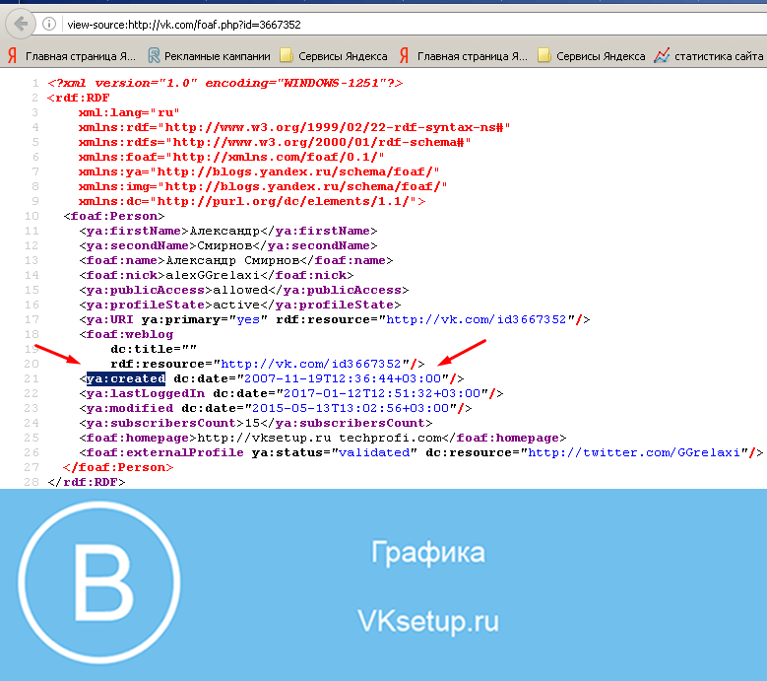The image size is (767, 681).
Task: Click the Графика banner heading
Action: click(428, 553)
